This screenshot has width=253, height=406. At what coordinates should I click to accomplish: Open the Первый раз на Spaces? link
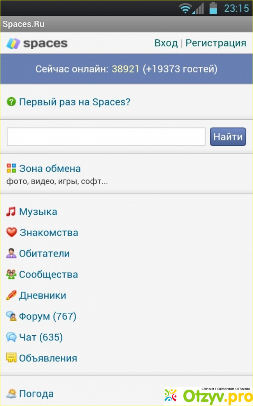pos(74,102)
